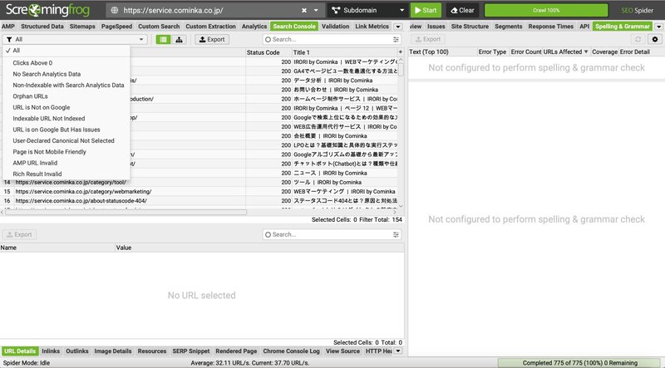The height and width of the screenshot is (368, 665).
Task: Expand the right panel tabs overflow arrow
Action: point(658,27)
